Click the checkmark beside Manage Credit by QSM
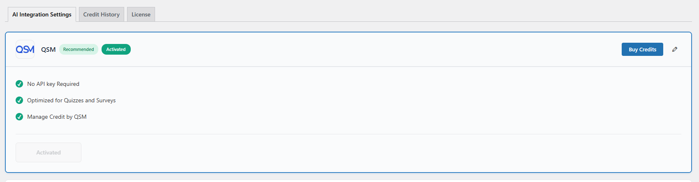 (x=19, y=117)
